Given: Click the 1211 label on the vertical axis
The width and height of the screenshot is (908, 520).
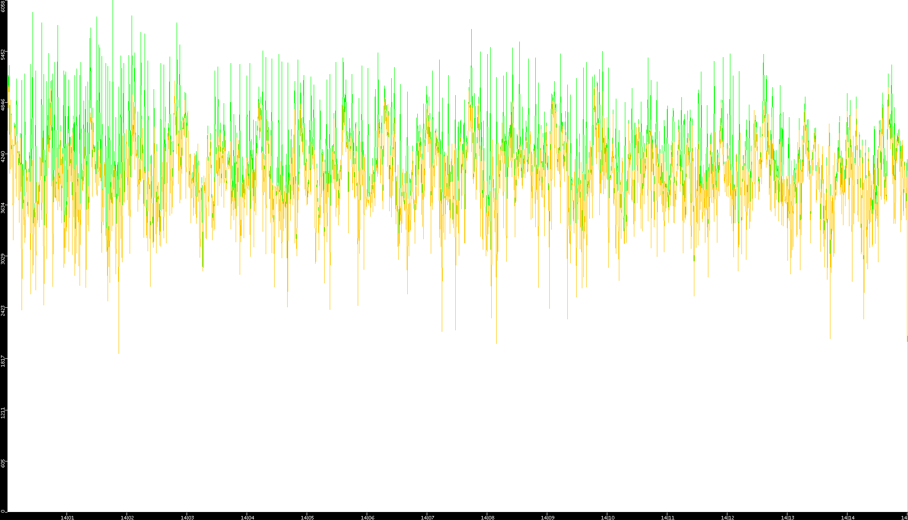Looking at the screenshot, I should tap(3, 412).
